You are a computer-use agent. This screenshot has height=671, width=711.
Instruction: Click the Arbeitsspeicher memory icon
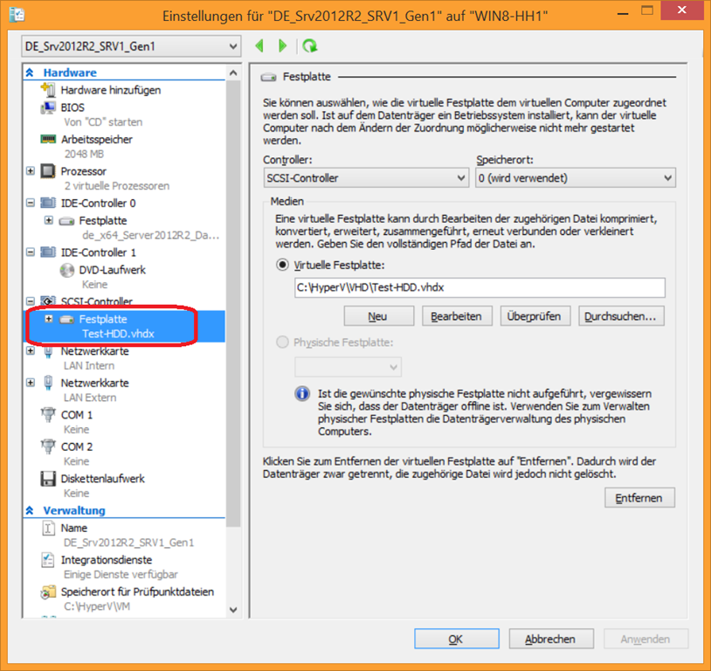(48, 139)
